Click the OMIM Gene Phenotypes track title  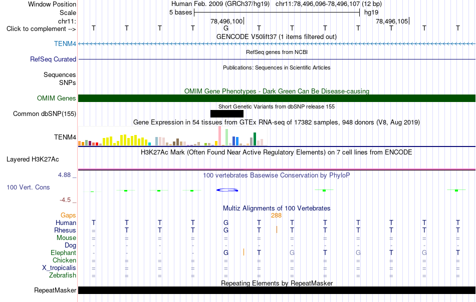pos(277,91)
